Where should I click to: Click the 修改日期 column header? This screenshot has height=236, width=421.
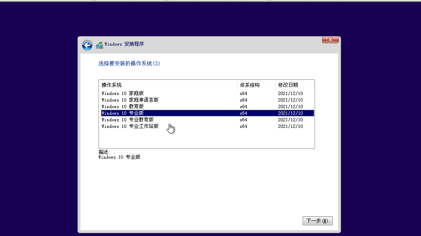[294, 85]
